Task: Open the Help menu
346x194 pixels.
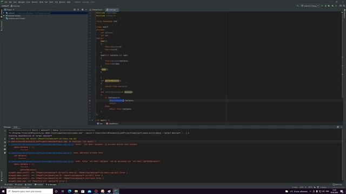Action: (x=69, y=2)
